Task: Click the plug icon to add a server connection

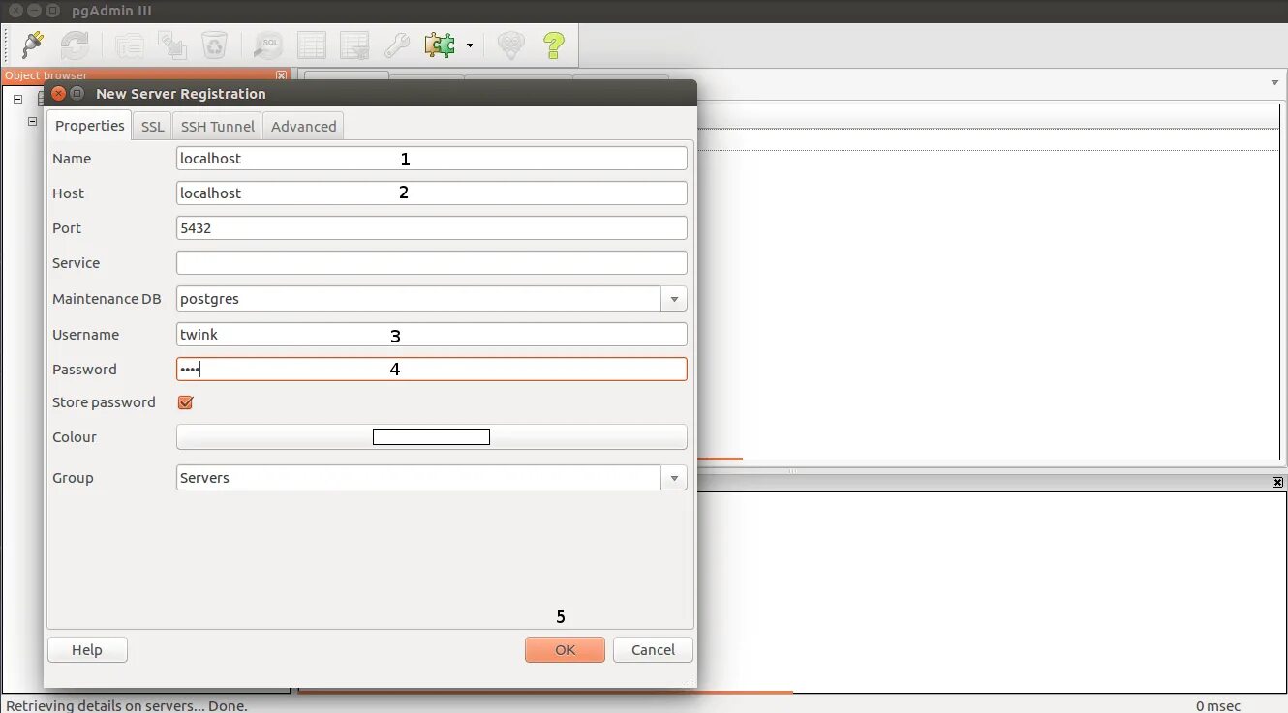Action: coord(33,45)
